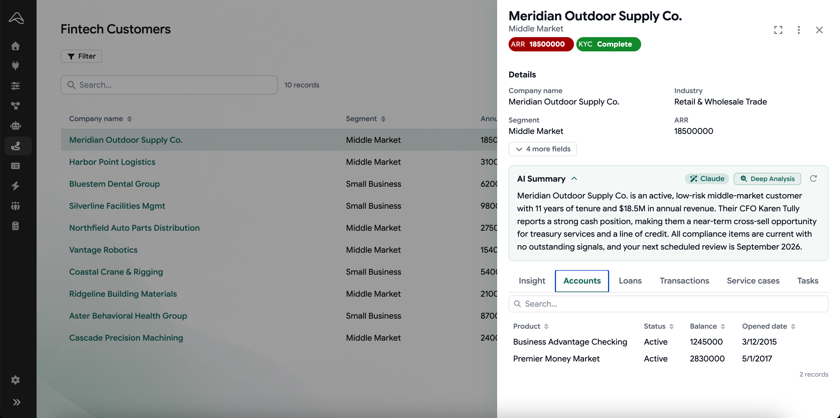Switch to Service cases tab

coord(753,281)
